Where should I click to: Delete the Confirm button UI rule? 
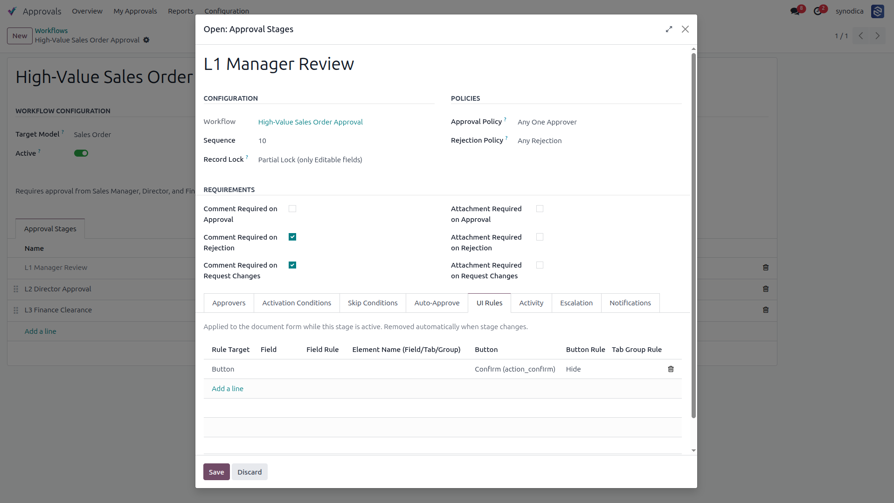click(x=671, y=369)
